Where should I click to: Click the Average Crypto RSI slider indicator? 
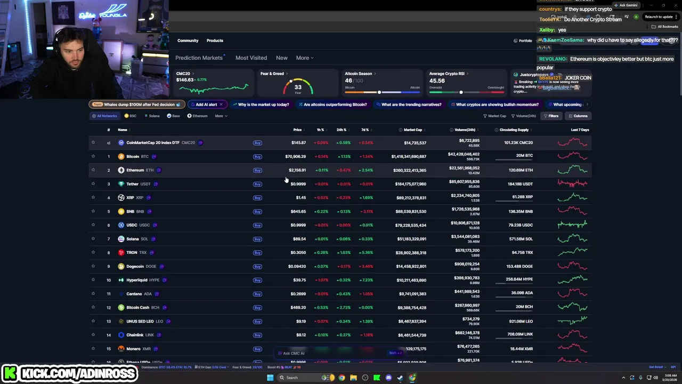point(461,92)
